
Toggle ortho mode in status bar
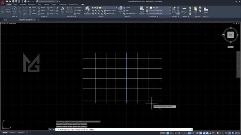click(x=176, y=133)
